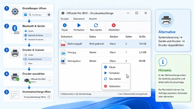
Task: Select the PDF icon of Rechnung.pdf
Action: click(63, 44)
